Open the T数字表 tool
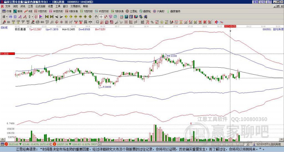The height and width of the screenshot is (152, 284). tap(117, 11)
